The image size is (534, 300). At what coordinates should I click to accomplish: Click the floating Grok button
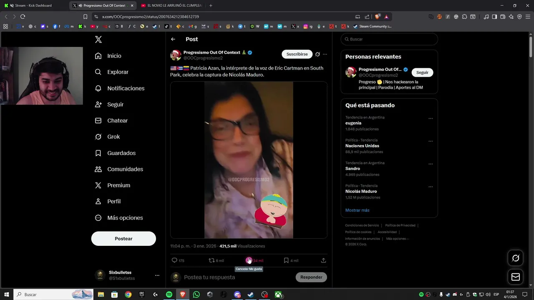coord(516,258)
